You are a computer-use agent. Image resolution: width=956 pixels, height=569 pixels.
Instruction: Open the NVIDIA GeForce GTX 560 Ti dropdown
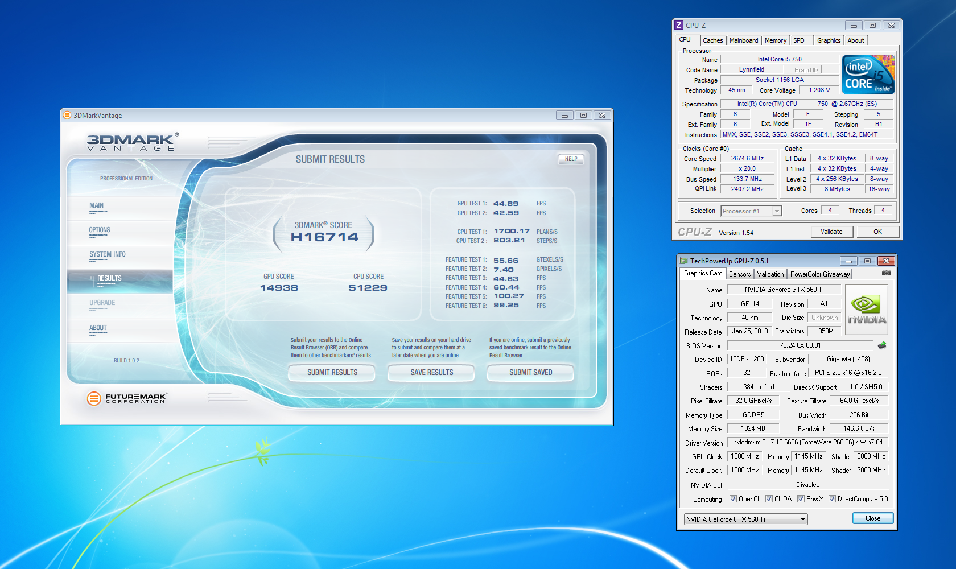(745, 519)
